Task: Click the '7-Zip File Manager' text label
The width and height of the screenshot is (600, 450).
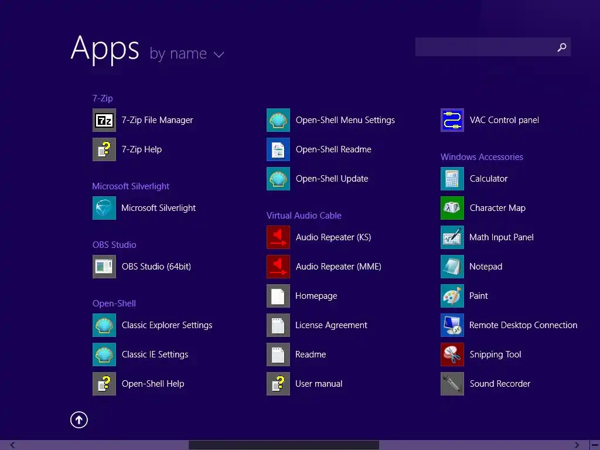Action: pos(157,120)
